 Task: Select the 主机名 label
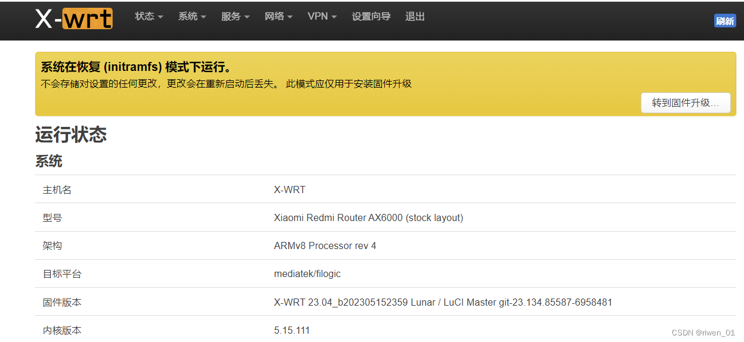pyautogui.click(x=57, y=189)
